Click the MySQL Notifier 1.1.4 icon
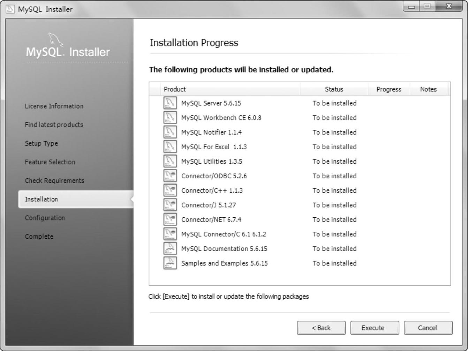The image size is (468, 351). click(170, 132)
